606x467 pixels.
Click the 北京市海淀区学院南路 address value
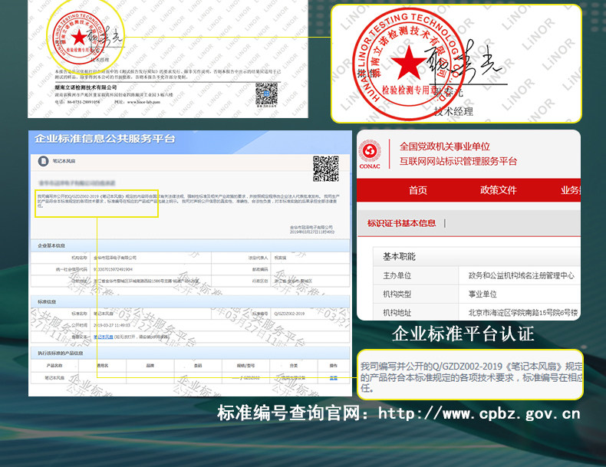(523, 313)
